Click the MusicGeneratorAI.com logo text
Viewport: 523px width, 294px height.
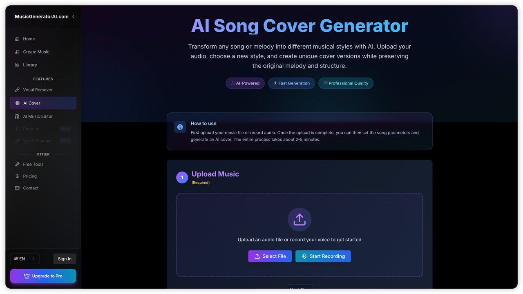click(42, 17)
